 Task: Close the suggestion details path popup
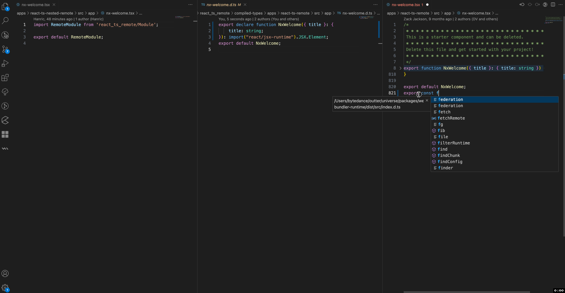click(x=427, y=101)
